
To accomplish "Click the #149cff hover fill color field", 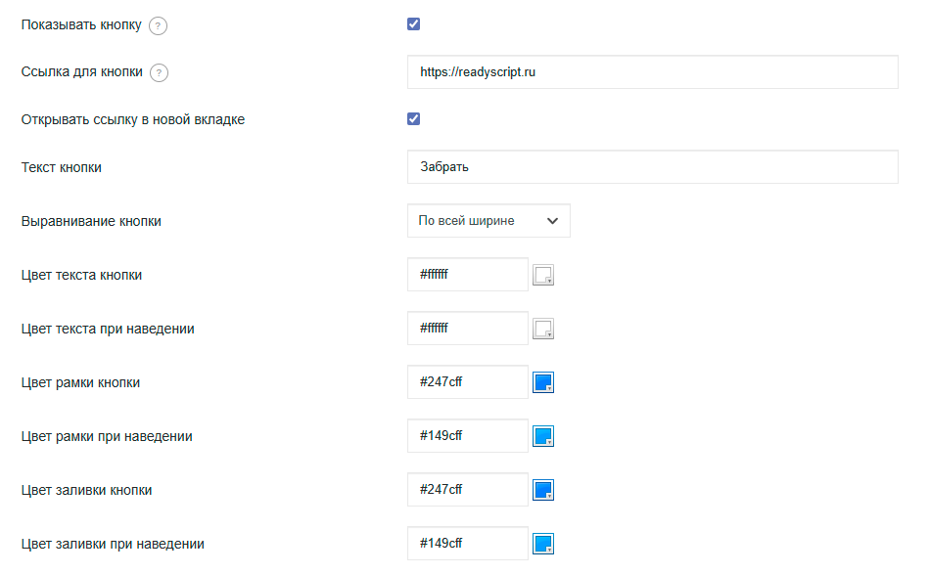I will click(x=467, y=544).
